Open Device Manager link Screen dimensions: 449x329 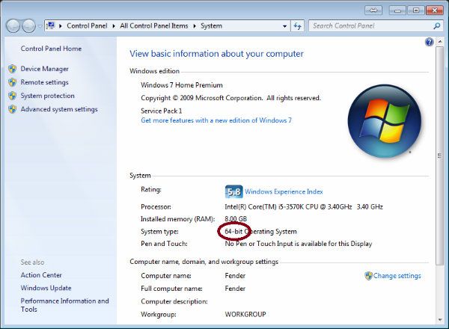coord(44,69)
